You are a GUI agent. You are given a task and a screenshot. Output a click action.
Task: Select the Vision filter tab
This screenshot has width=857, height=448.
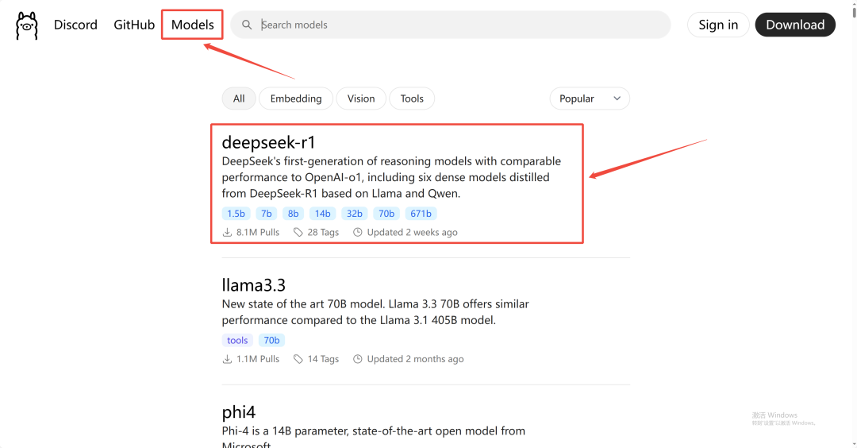(361, 98)
